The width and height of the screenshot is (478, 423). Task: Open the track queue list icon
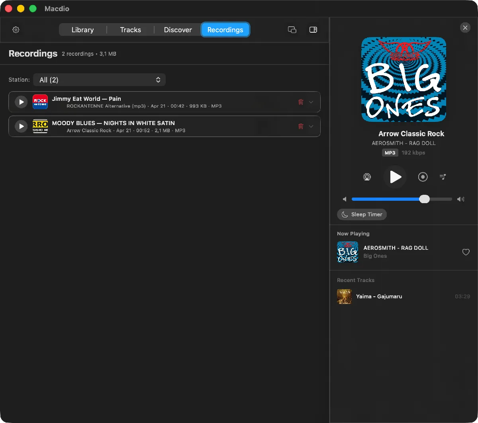(443, 177)
